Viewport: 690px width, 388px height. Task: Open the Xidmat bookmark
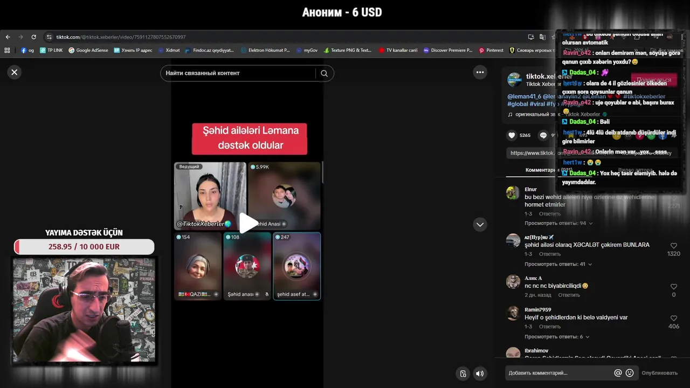pos(169,50)
